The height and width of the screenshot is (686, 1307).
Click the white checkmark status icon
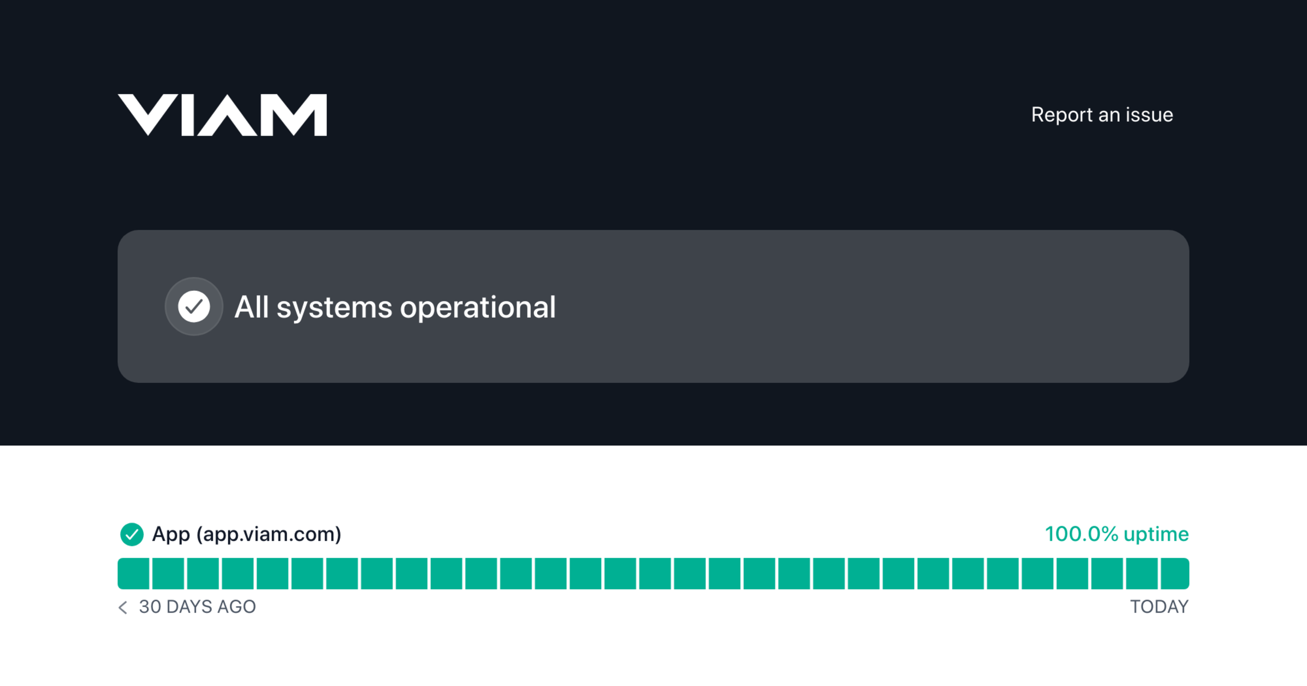pyautogui.click(x=194, y=307)
